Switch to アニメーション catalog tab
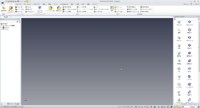This screenshot has height=108, width=200. pos(193,104)
